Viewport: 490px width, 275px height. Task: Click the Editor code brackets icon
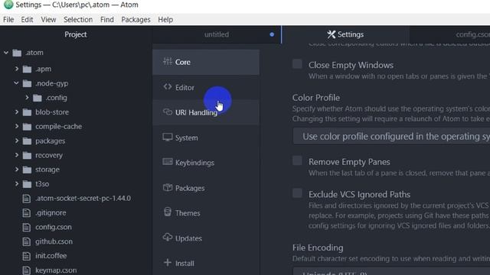coord(168,86)
